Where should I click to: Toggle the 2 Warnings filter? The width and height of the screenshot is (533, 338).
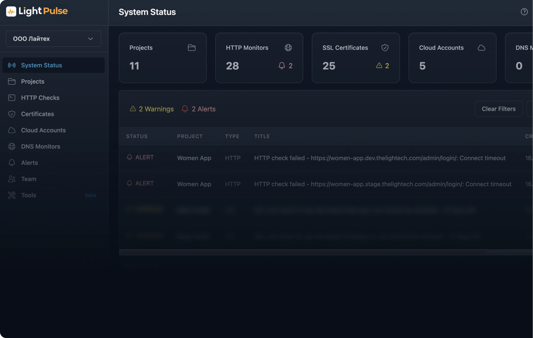point(152,109)
